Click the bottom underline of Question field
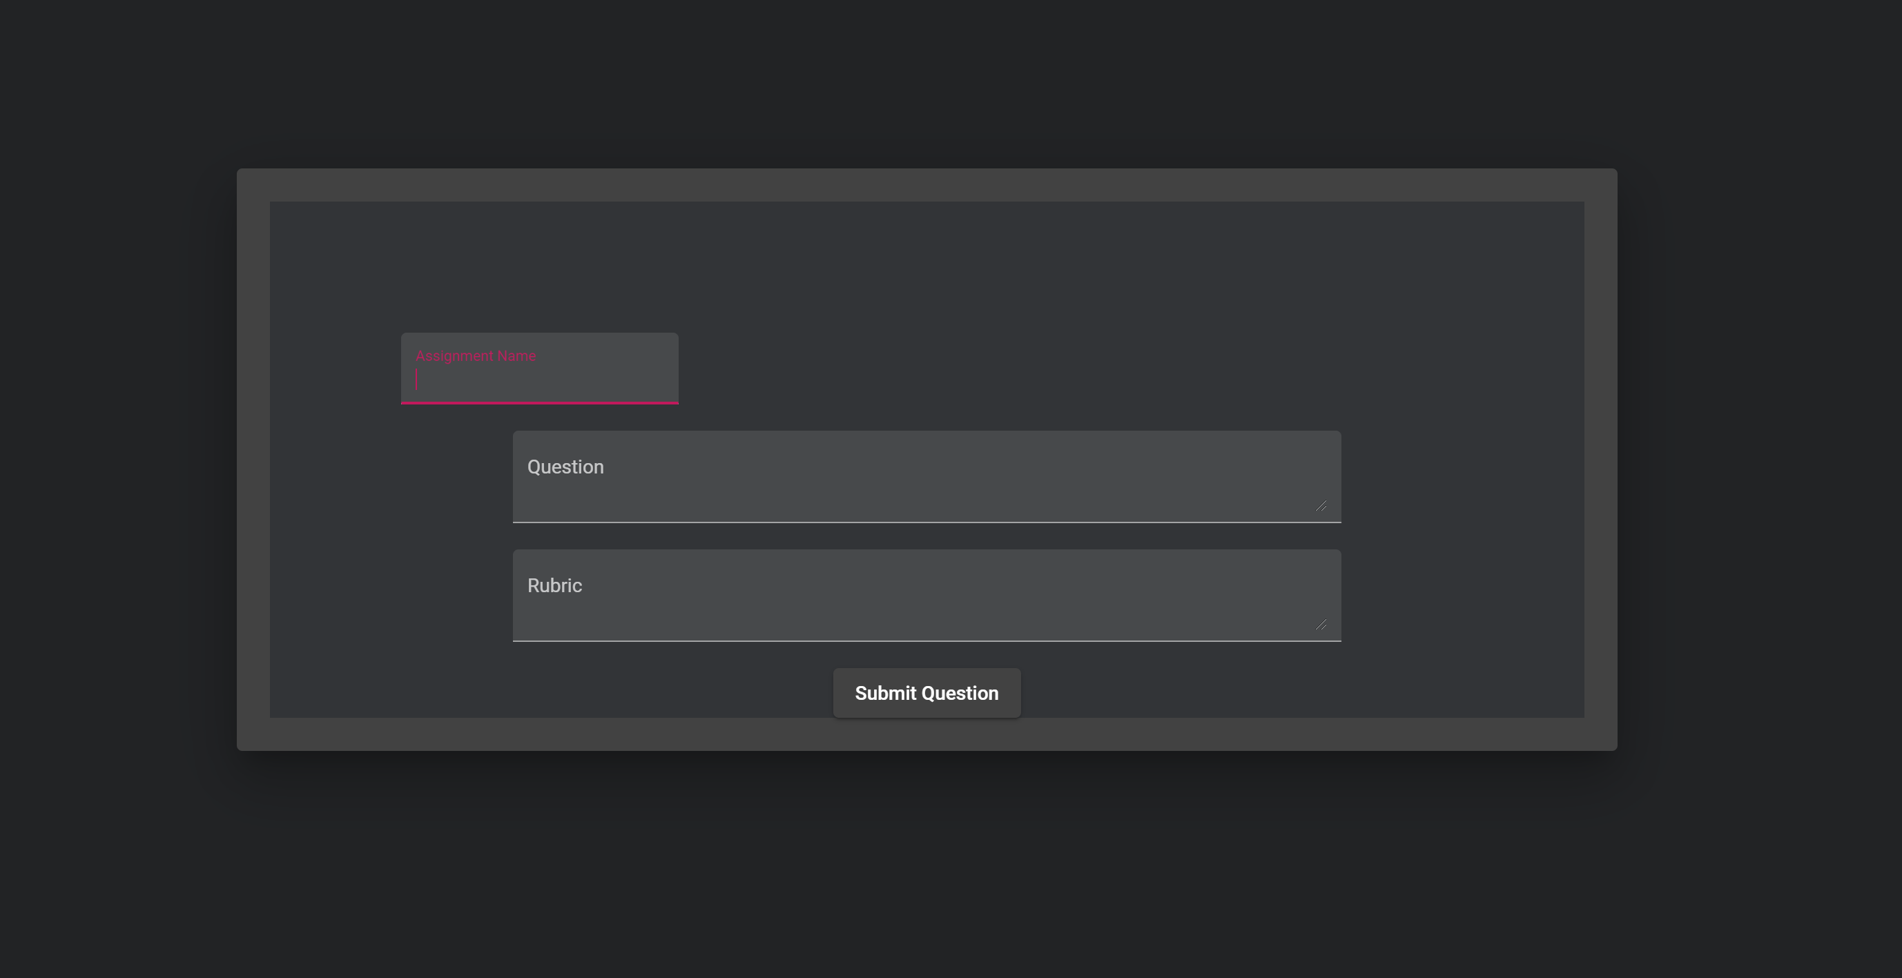1902x978 pixels. point(926,522)
